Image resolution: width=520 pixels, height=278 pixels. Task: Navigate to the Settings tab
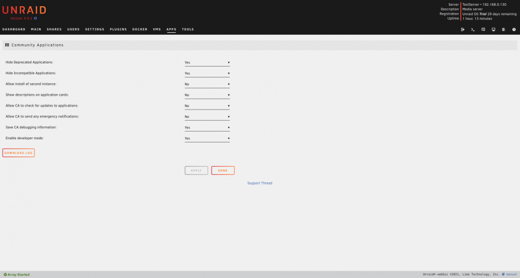pos(95,30)
